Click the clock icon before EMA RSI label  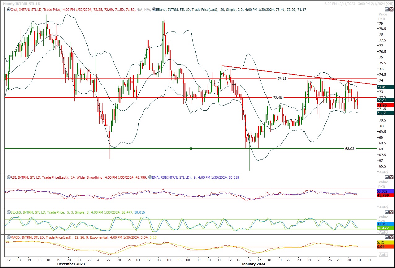click(x=150, y=177)
